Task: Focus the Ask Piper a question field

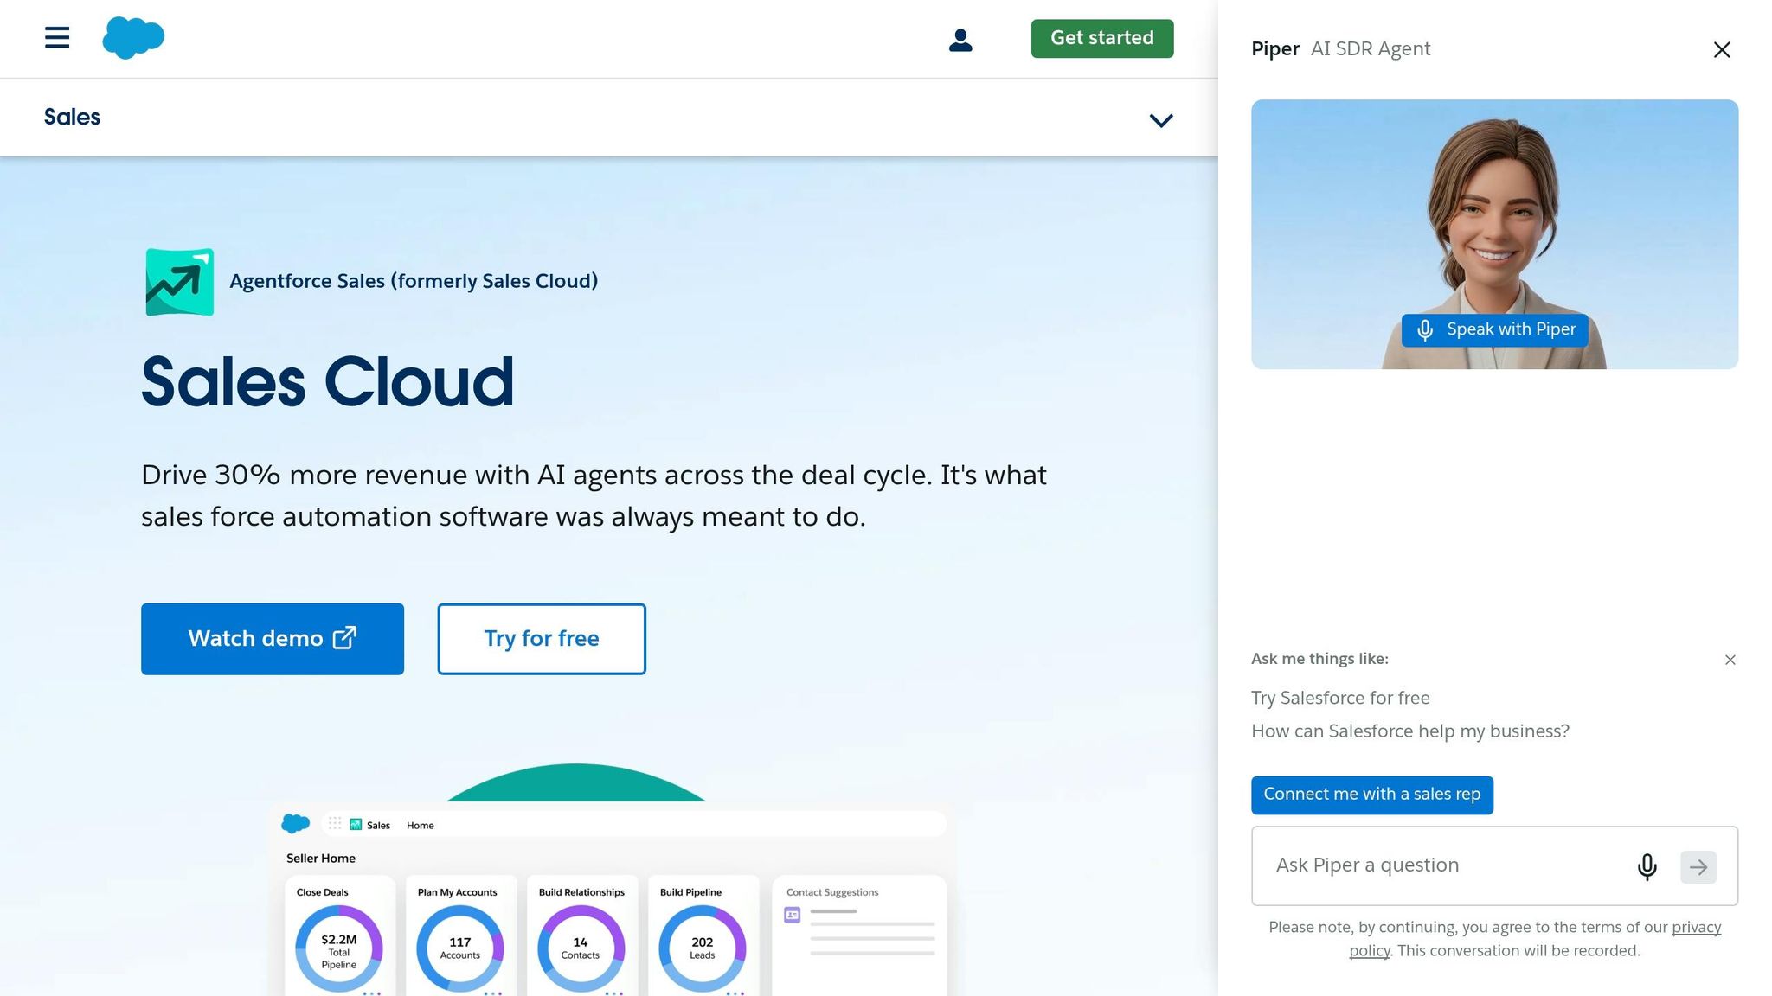Action: pos(1494,865)
